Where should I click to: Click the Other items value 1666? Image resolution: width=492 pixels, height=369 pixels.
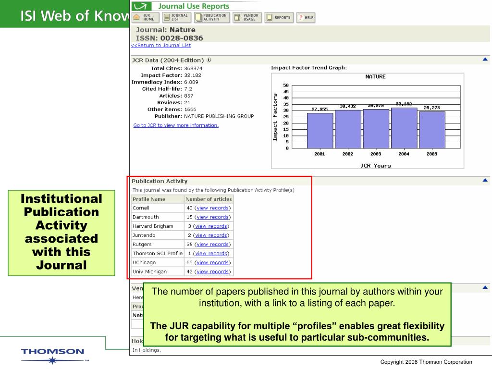click(190, 109)
